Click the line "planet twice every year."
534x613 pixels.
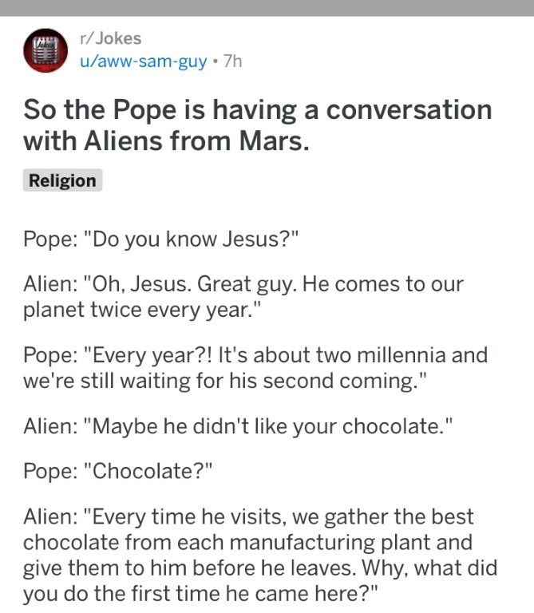click(142, 310)
